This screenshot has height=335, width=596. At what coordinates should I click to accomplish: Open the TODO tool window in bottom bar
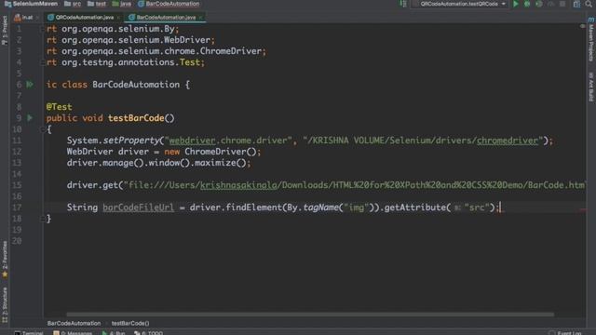149,333
